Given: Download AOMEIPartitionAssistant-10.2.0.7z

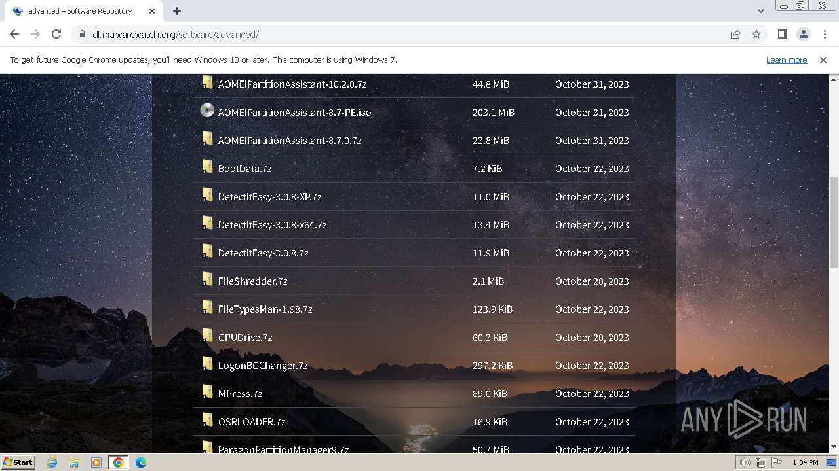Looking at the screenshot, I should 292,84.
